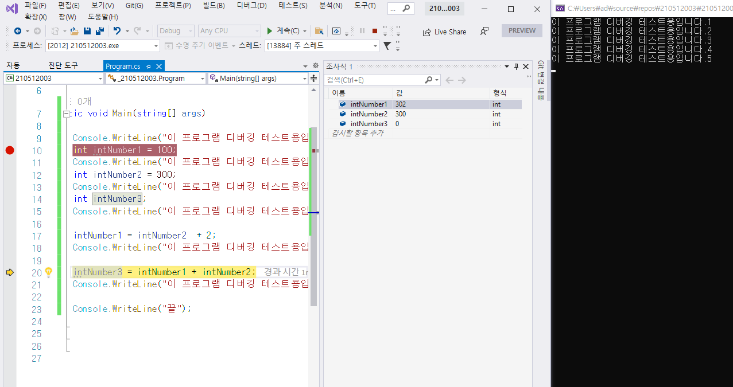The height and width of the screenshot is (387, 733).
Task: Close the 조사식 1 watch panel
Action: tap(526, 67)
